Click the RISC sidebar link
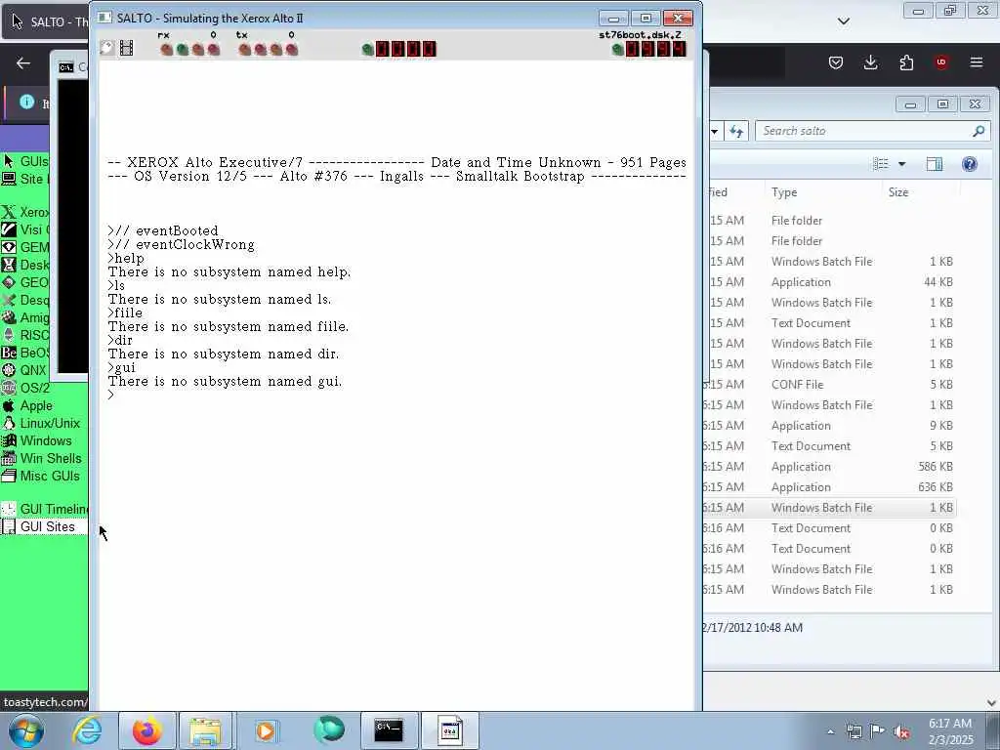This screenshot has width=1000, height=750. (x=34, y=335)
